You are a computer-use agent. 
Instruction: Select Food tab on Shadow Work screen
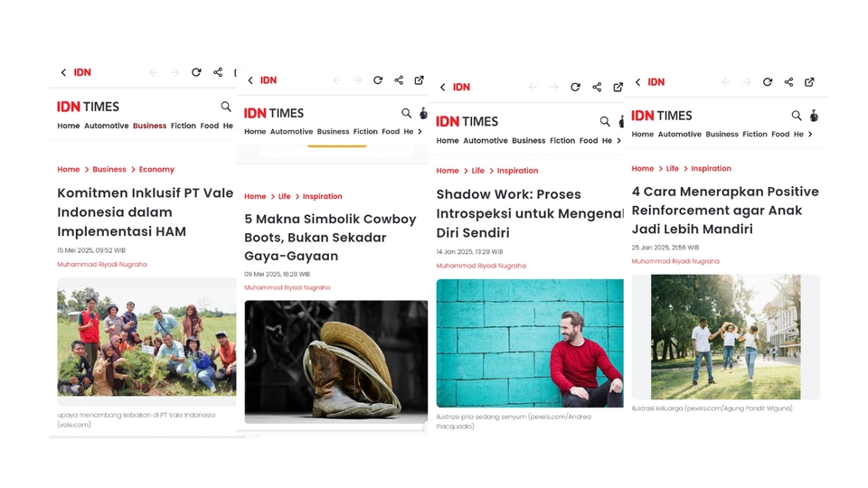click(x=589, y=141)
